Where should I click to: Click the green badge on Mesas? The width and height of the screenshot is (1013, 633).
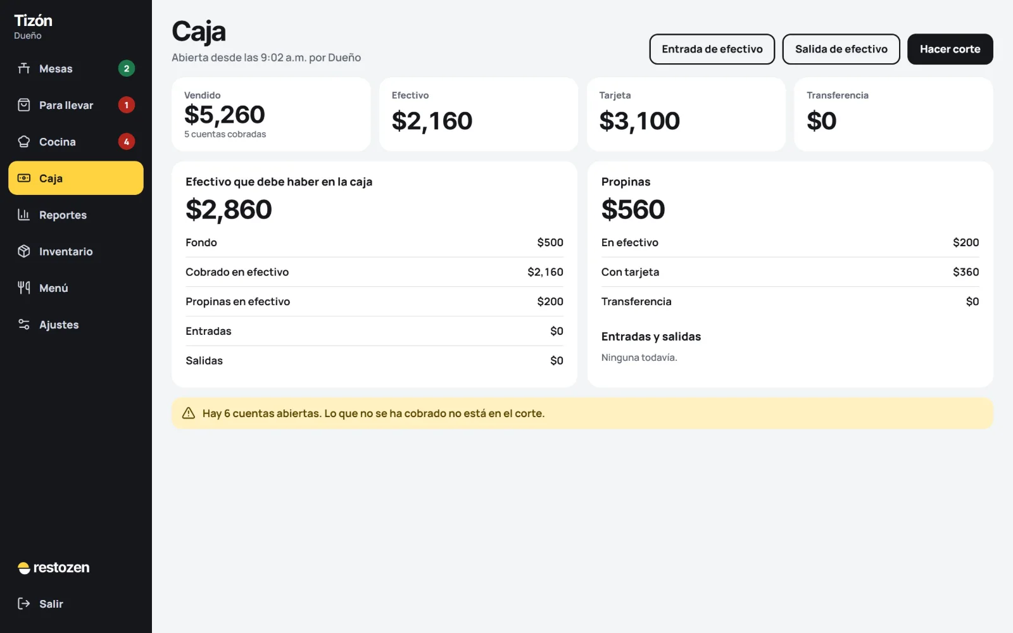click(x=127, y=68)
